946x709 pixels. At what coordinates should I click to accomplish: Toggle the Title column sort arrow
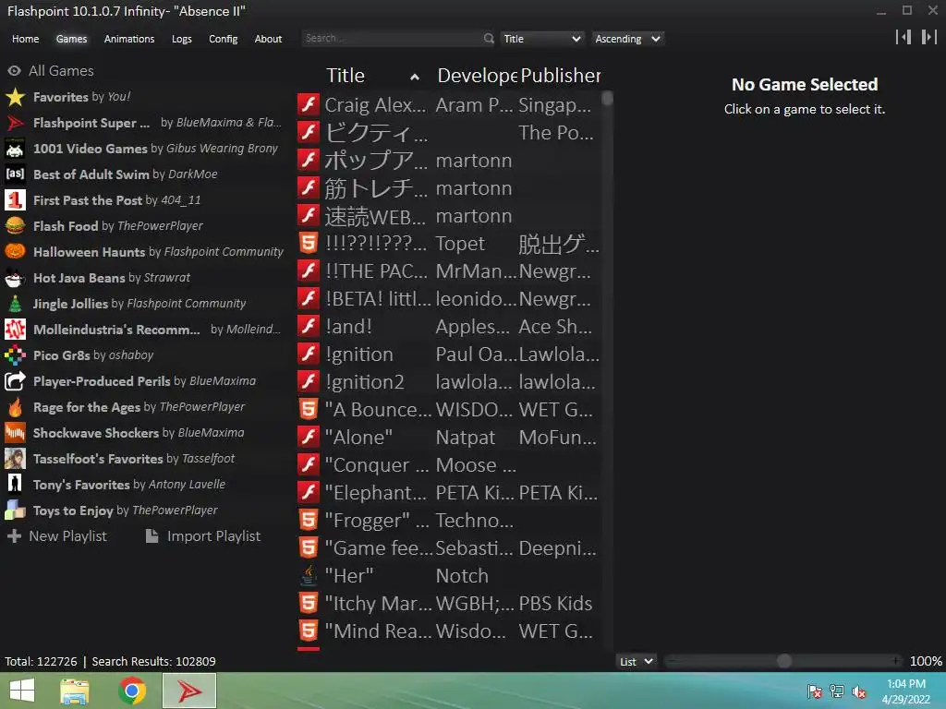pos(415,77)
